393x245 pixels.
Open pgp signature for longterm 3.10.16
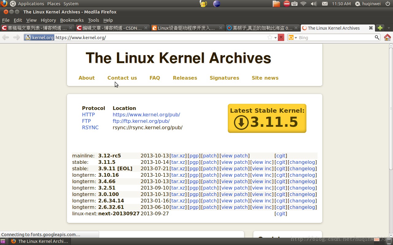pos(194,175)
